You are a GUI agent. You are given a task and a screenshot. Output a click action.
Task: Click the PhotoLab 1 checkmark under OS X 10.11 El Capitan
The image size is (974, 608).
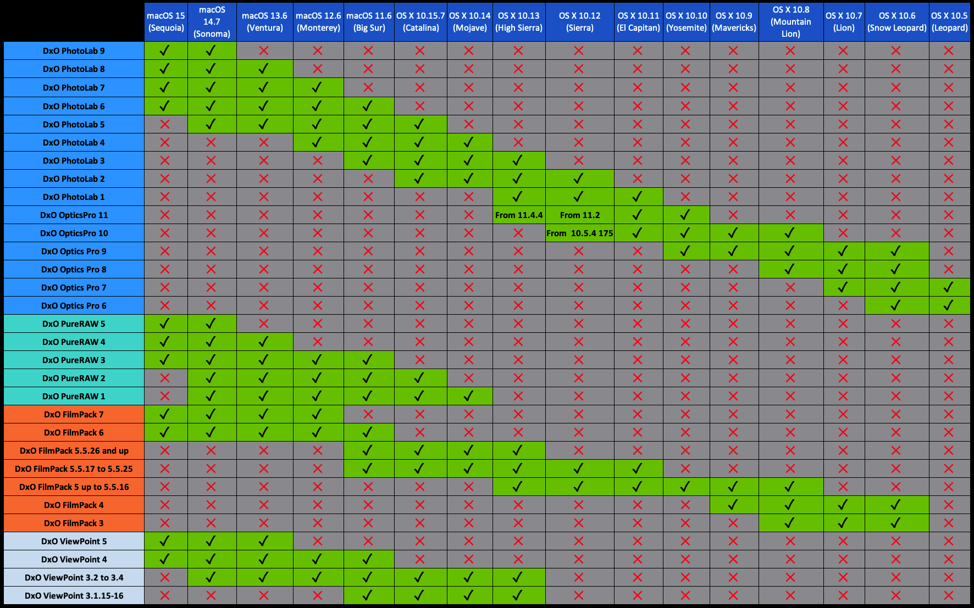coord(638,197)
